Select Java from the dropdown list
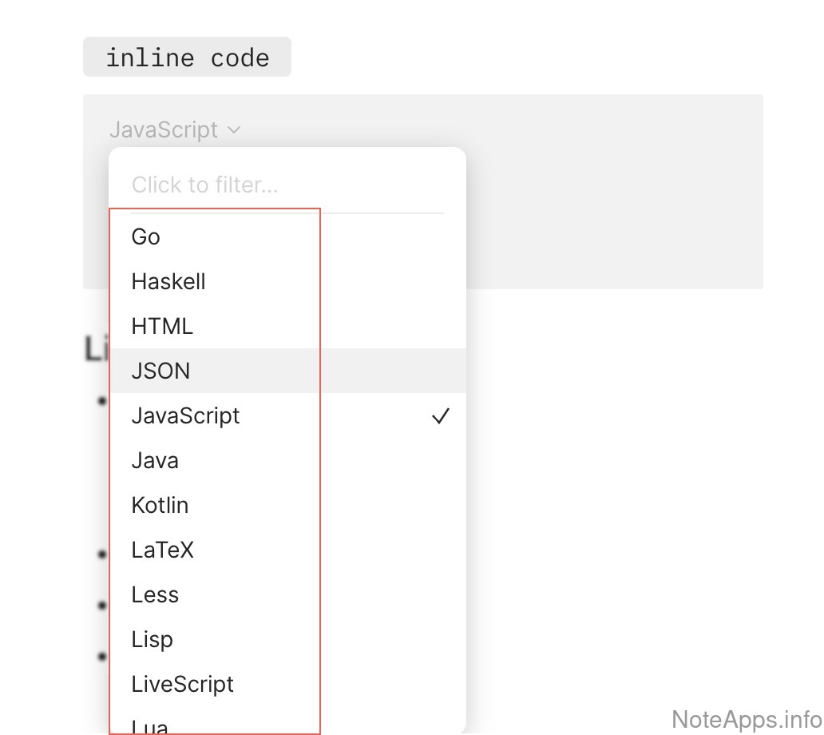 pos(155,460)
